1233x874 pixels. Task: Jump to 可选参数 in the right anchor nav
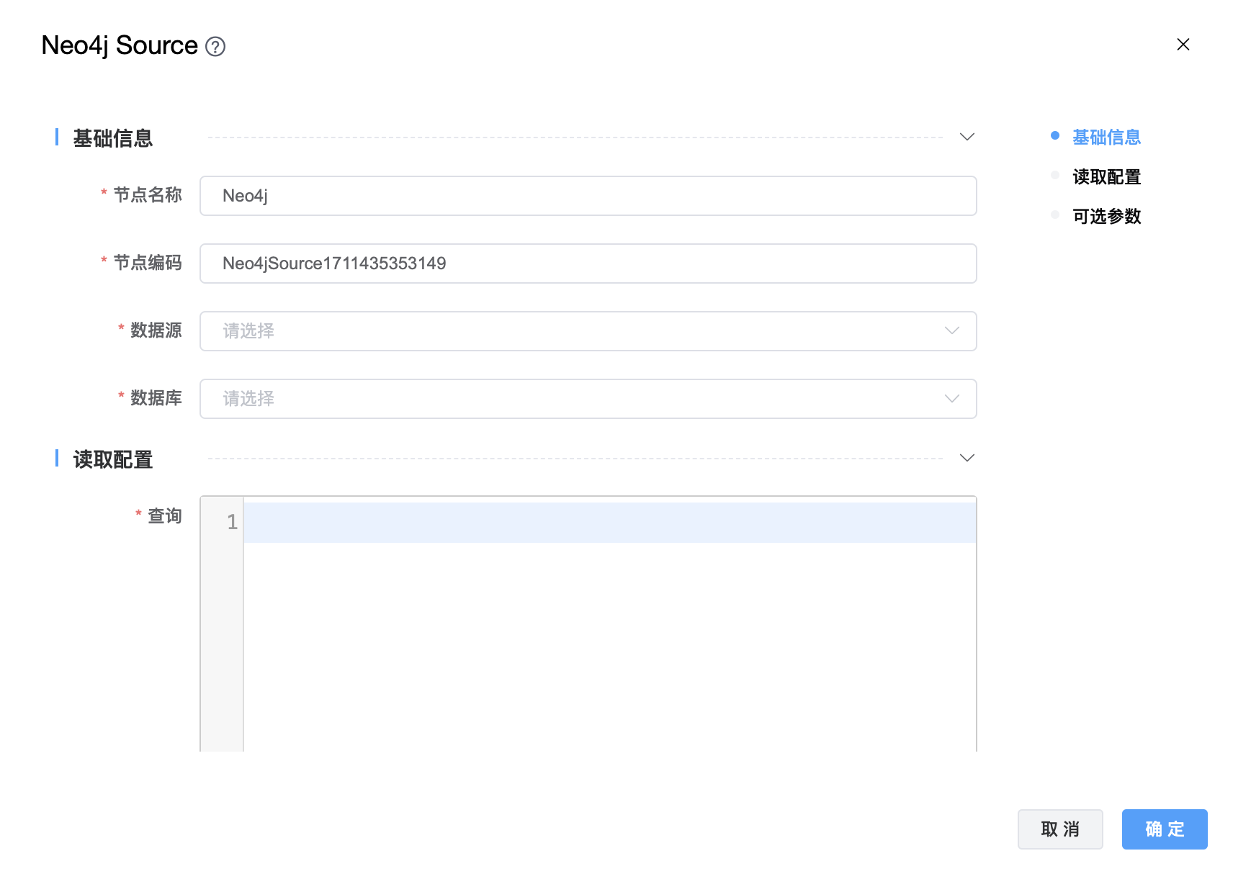[1106, 217]
